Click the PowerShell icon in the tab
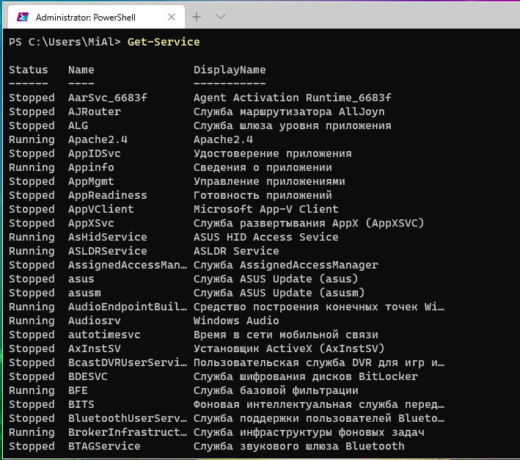This screenshot has height=460, width=520. point(23,17)
